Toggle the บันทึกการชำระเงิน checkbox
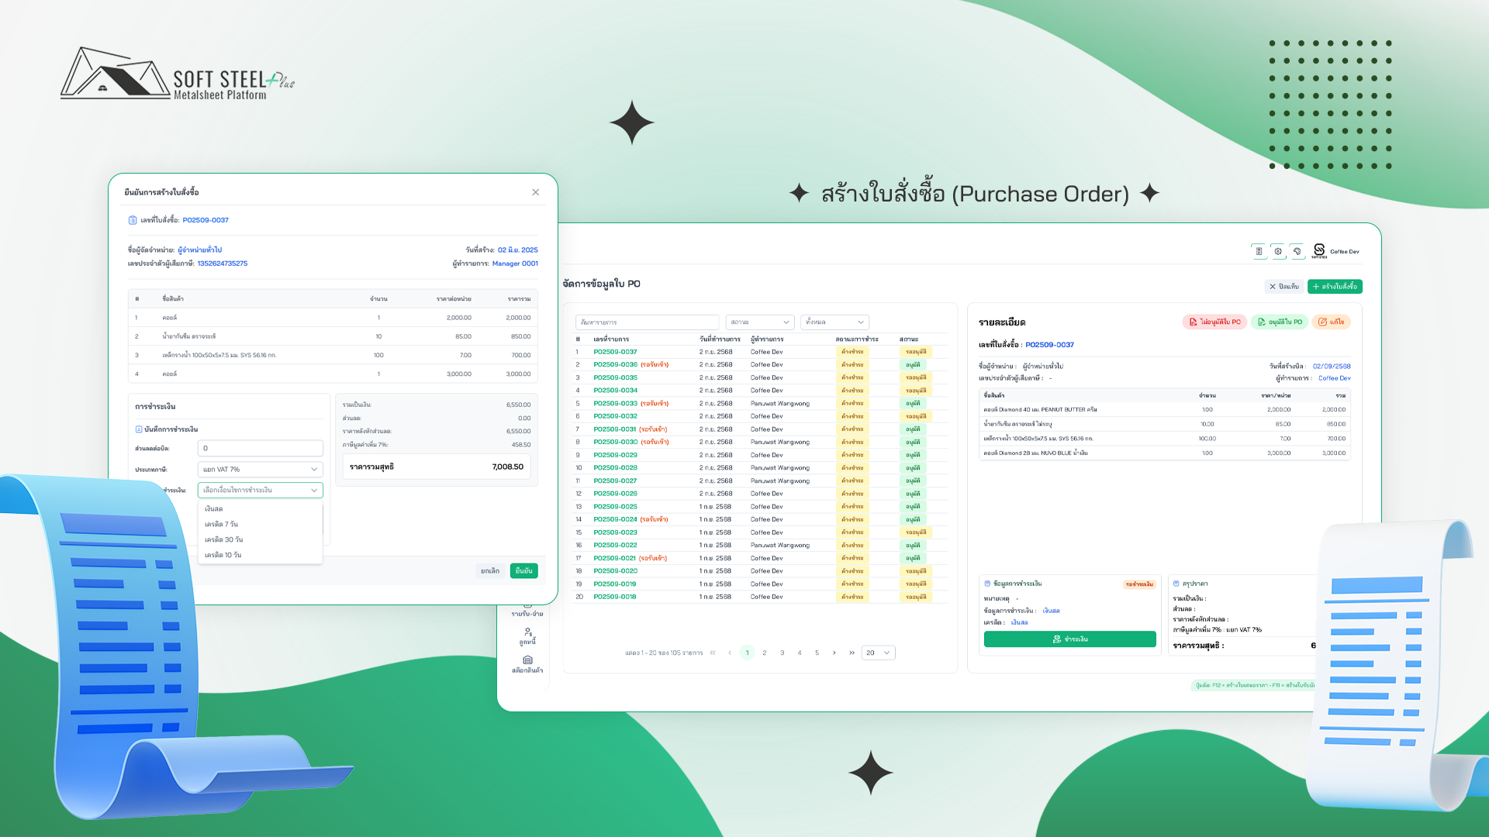Image resolution: width=1489 pixels, height=837 pixels. tap(139, 429)
